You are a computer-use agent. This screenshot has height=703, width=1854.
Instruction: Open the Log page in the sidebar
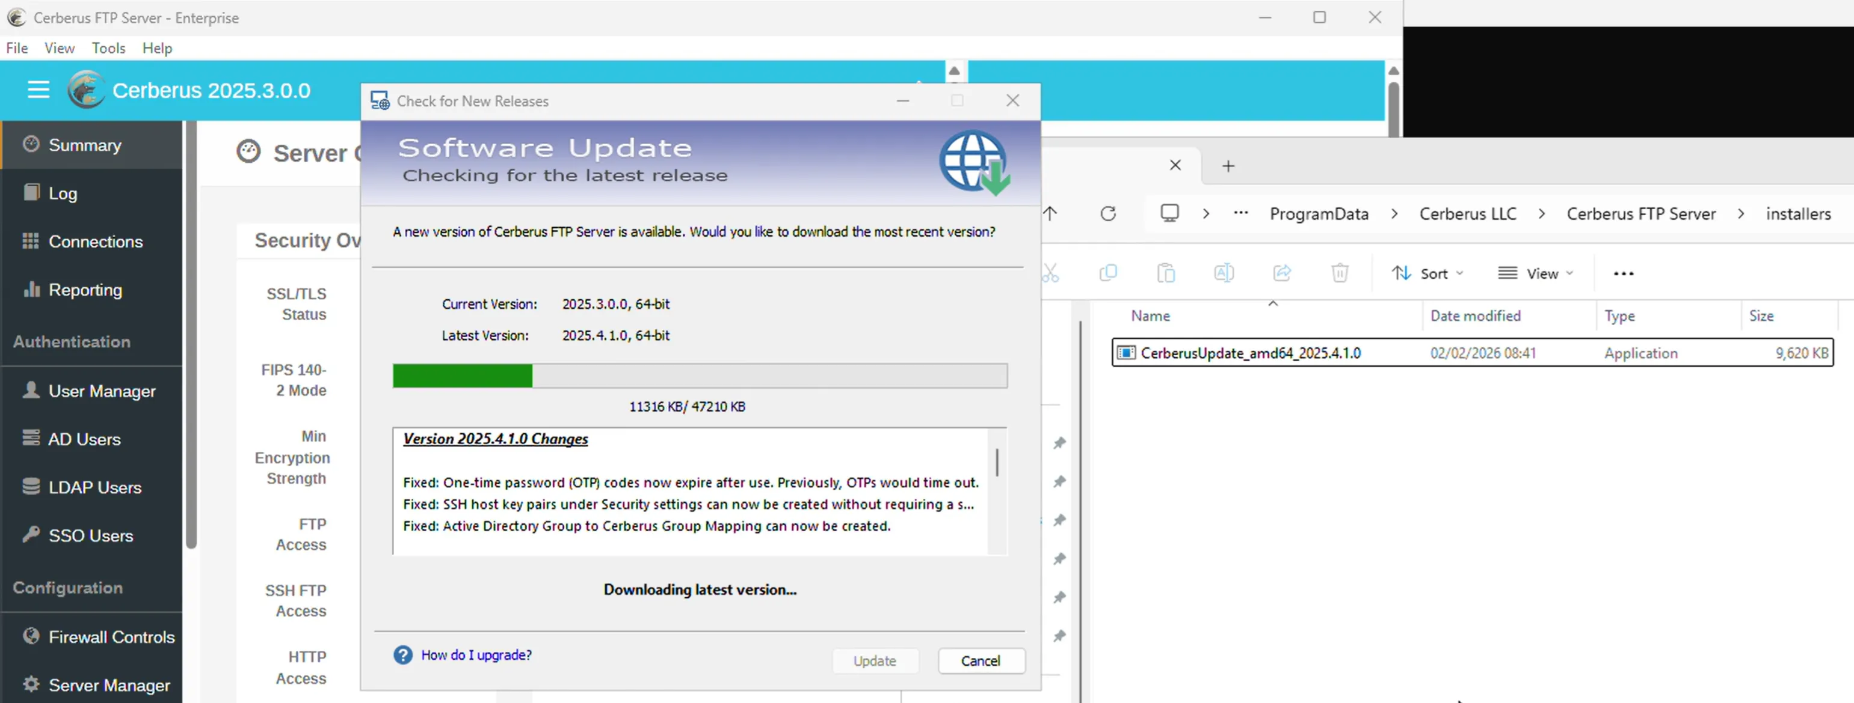(x=63, y=193)
